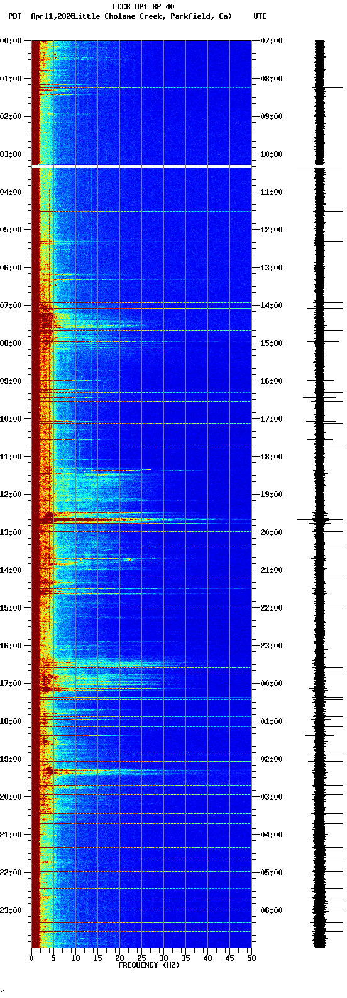Screen dimensions: 347x998
Task: Click the 11:00 PDT time label on left axis
Action: click(x=11, y=457)
